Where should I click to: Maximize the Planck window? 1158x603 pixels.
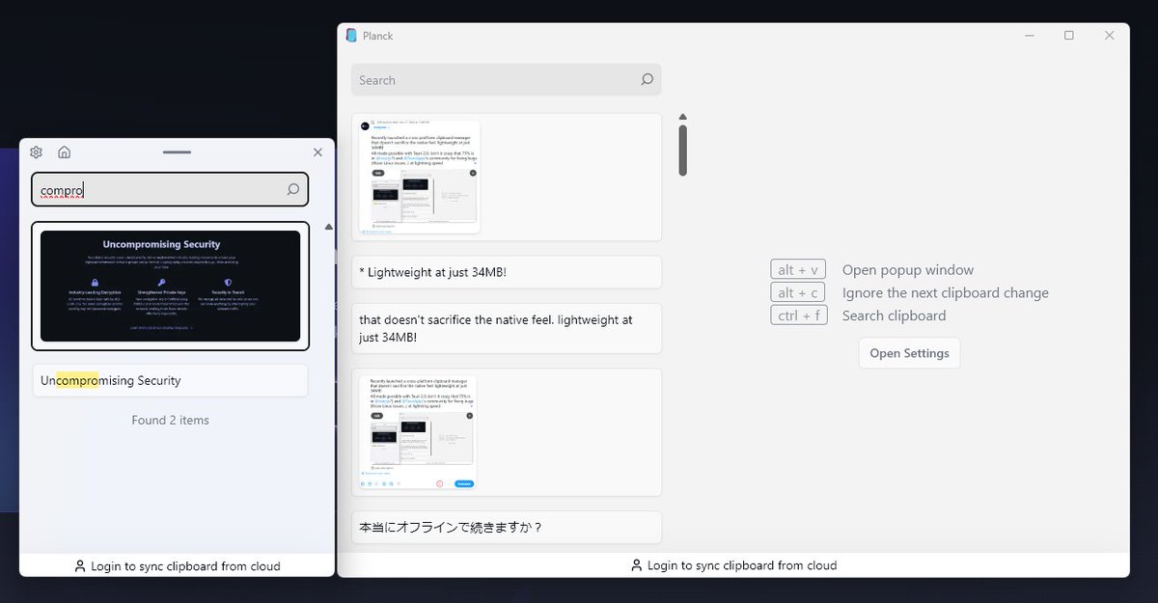point(1069,36)
